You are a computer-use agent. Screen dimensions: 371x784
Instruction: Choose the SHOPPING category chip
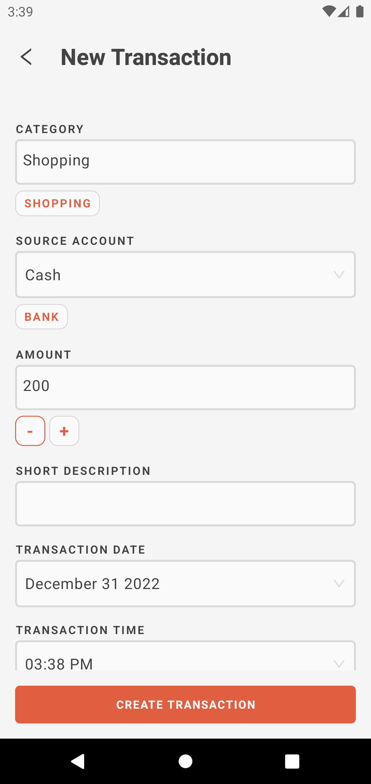pyautogui.click(x=58, y=204)
